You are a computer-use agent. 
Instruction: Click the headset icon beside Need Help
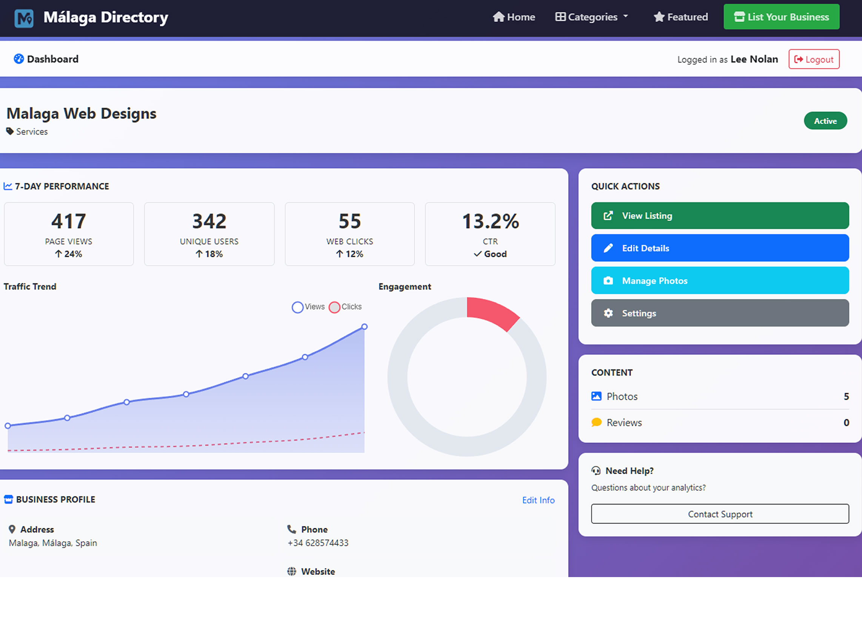[596, 471]
